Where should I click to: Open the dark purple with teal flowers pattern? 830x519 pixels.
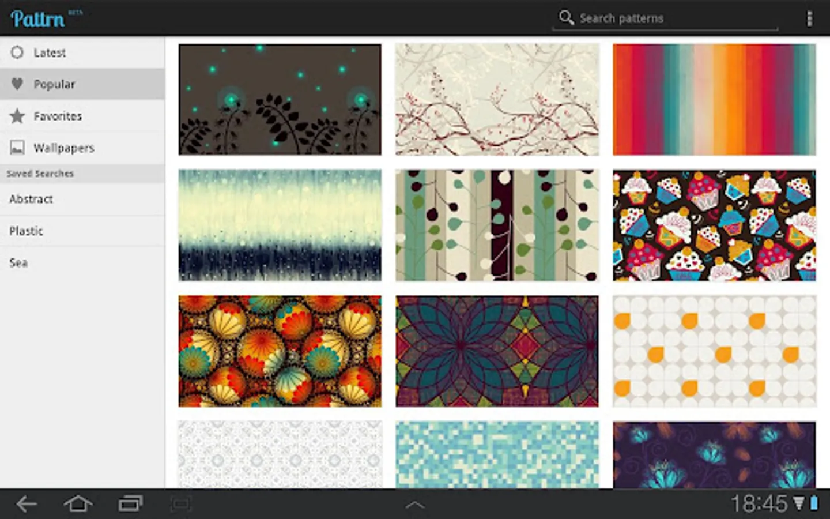pos(714,454)
